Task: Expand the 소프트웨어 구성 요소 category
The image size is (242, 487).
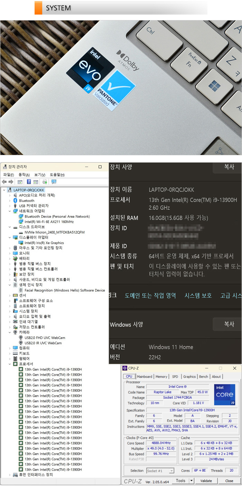Action: tap(10, 301)
